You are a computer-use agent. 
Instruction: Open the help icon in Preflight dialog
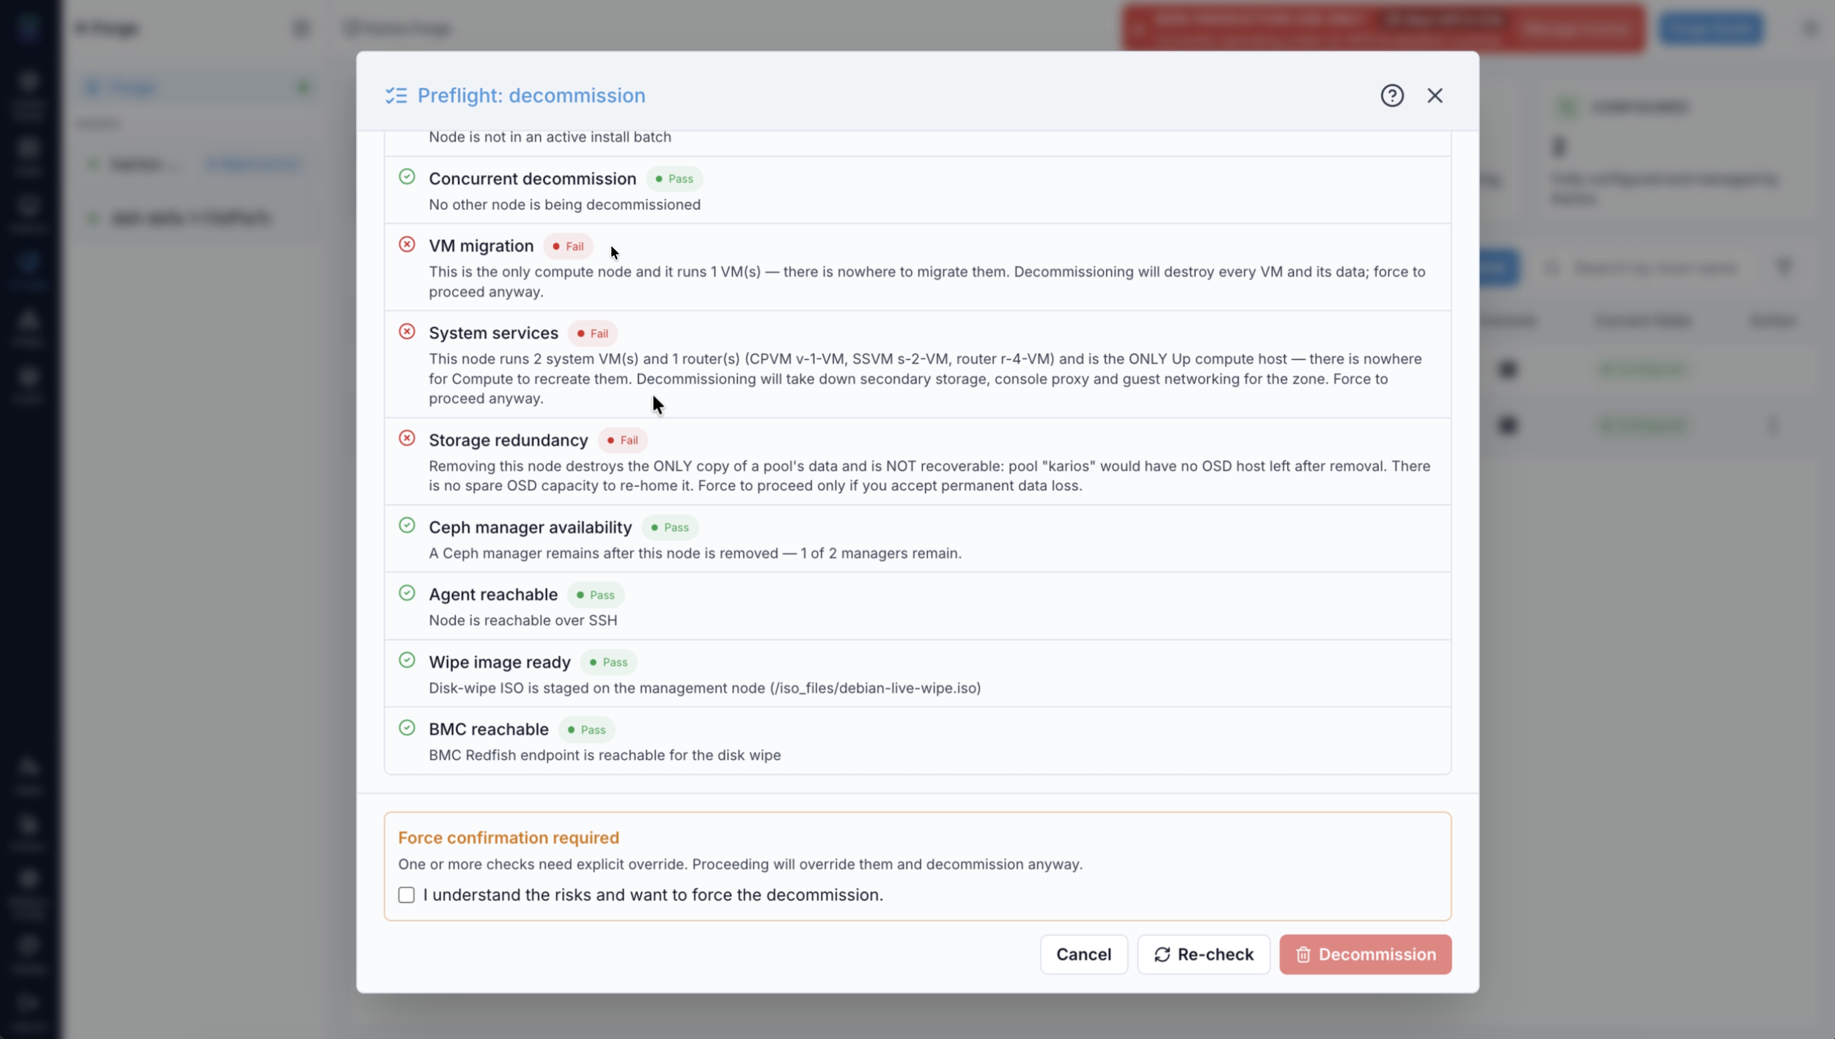(1392, 96)
